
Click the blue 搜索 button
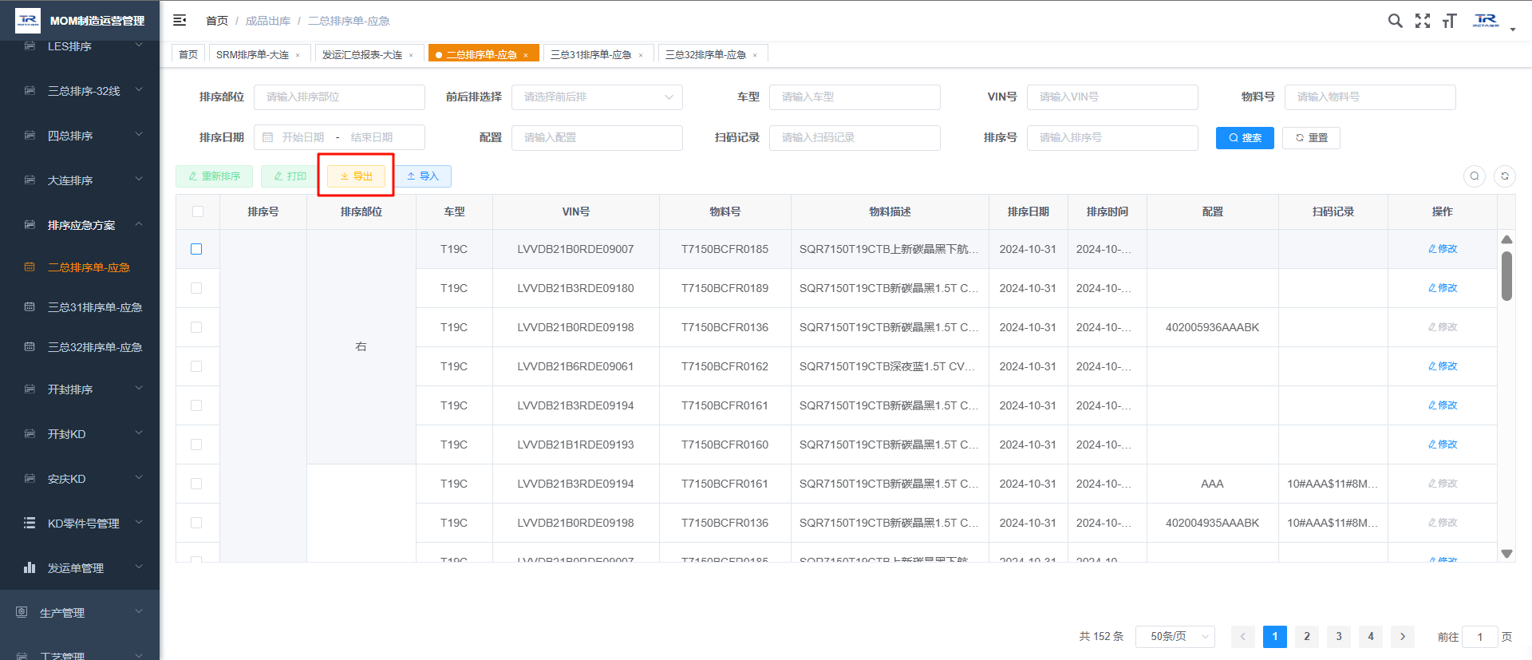[x=1245, y=138]
